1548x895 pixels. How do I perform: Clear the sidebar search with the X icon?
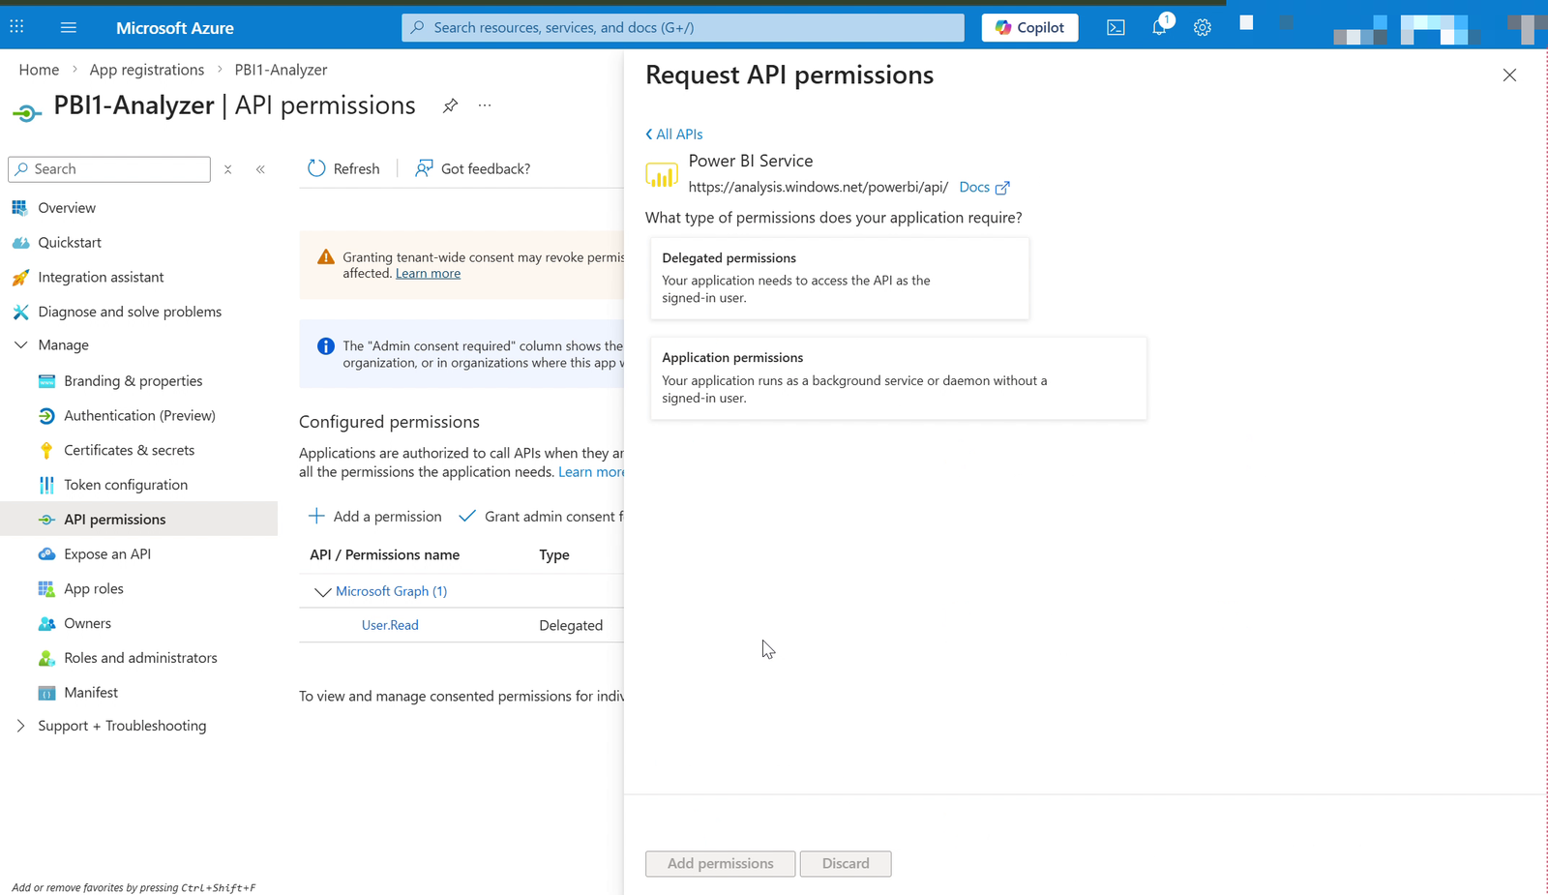pyautogui.click(x=228, y=169)
